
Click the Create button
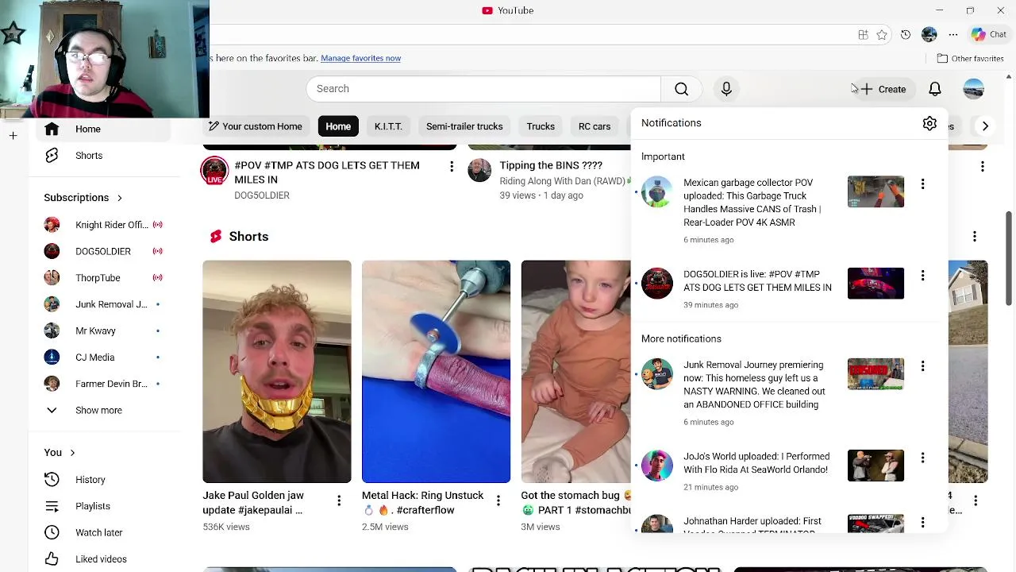pyautogui.click(x=883, y=89)
